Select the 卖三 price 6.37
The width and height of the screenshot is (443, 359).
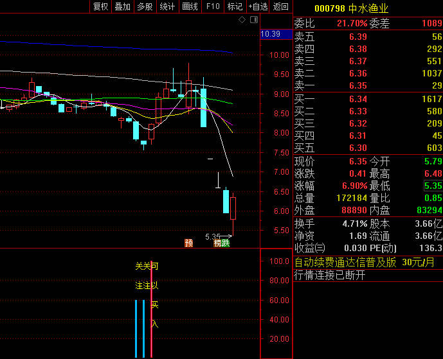(x=357, y=61)
